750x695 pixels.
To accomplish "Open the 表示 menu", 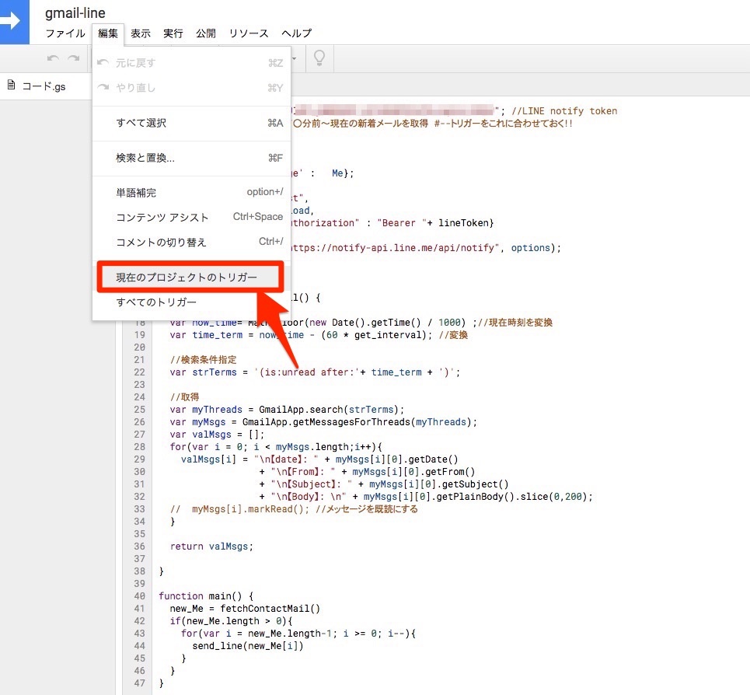I will [141, 33].
